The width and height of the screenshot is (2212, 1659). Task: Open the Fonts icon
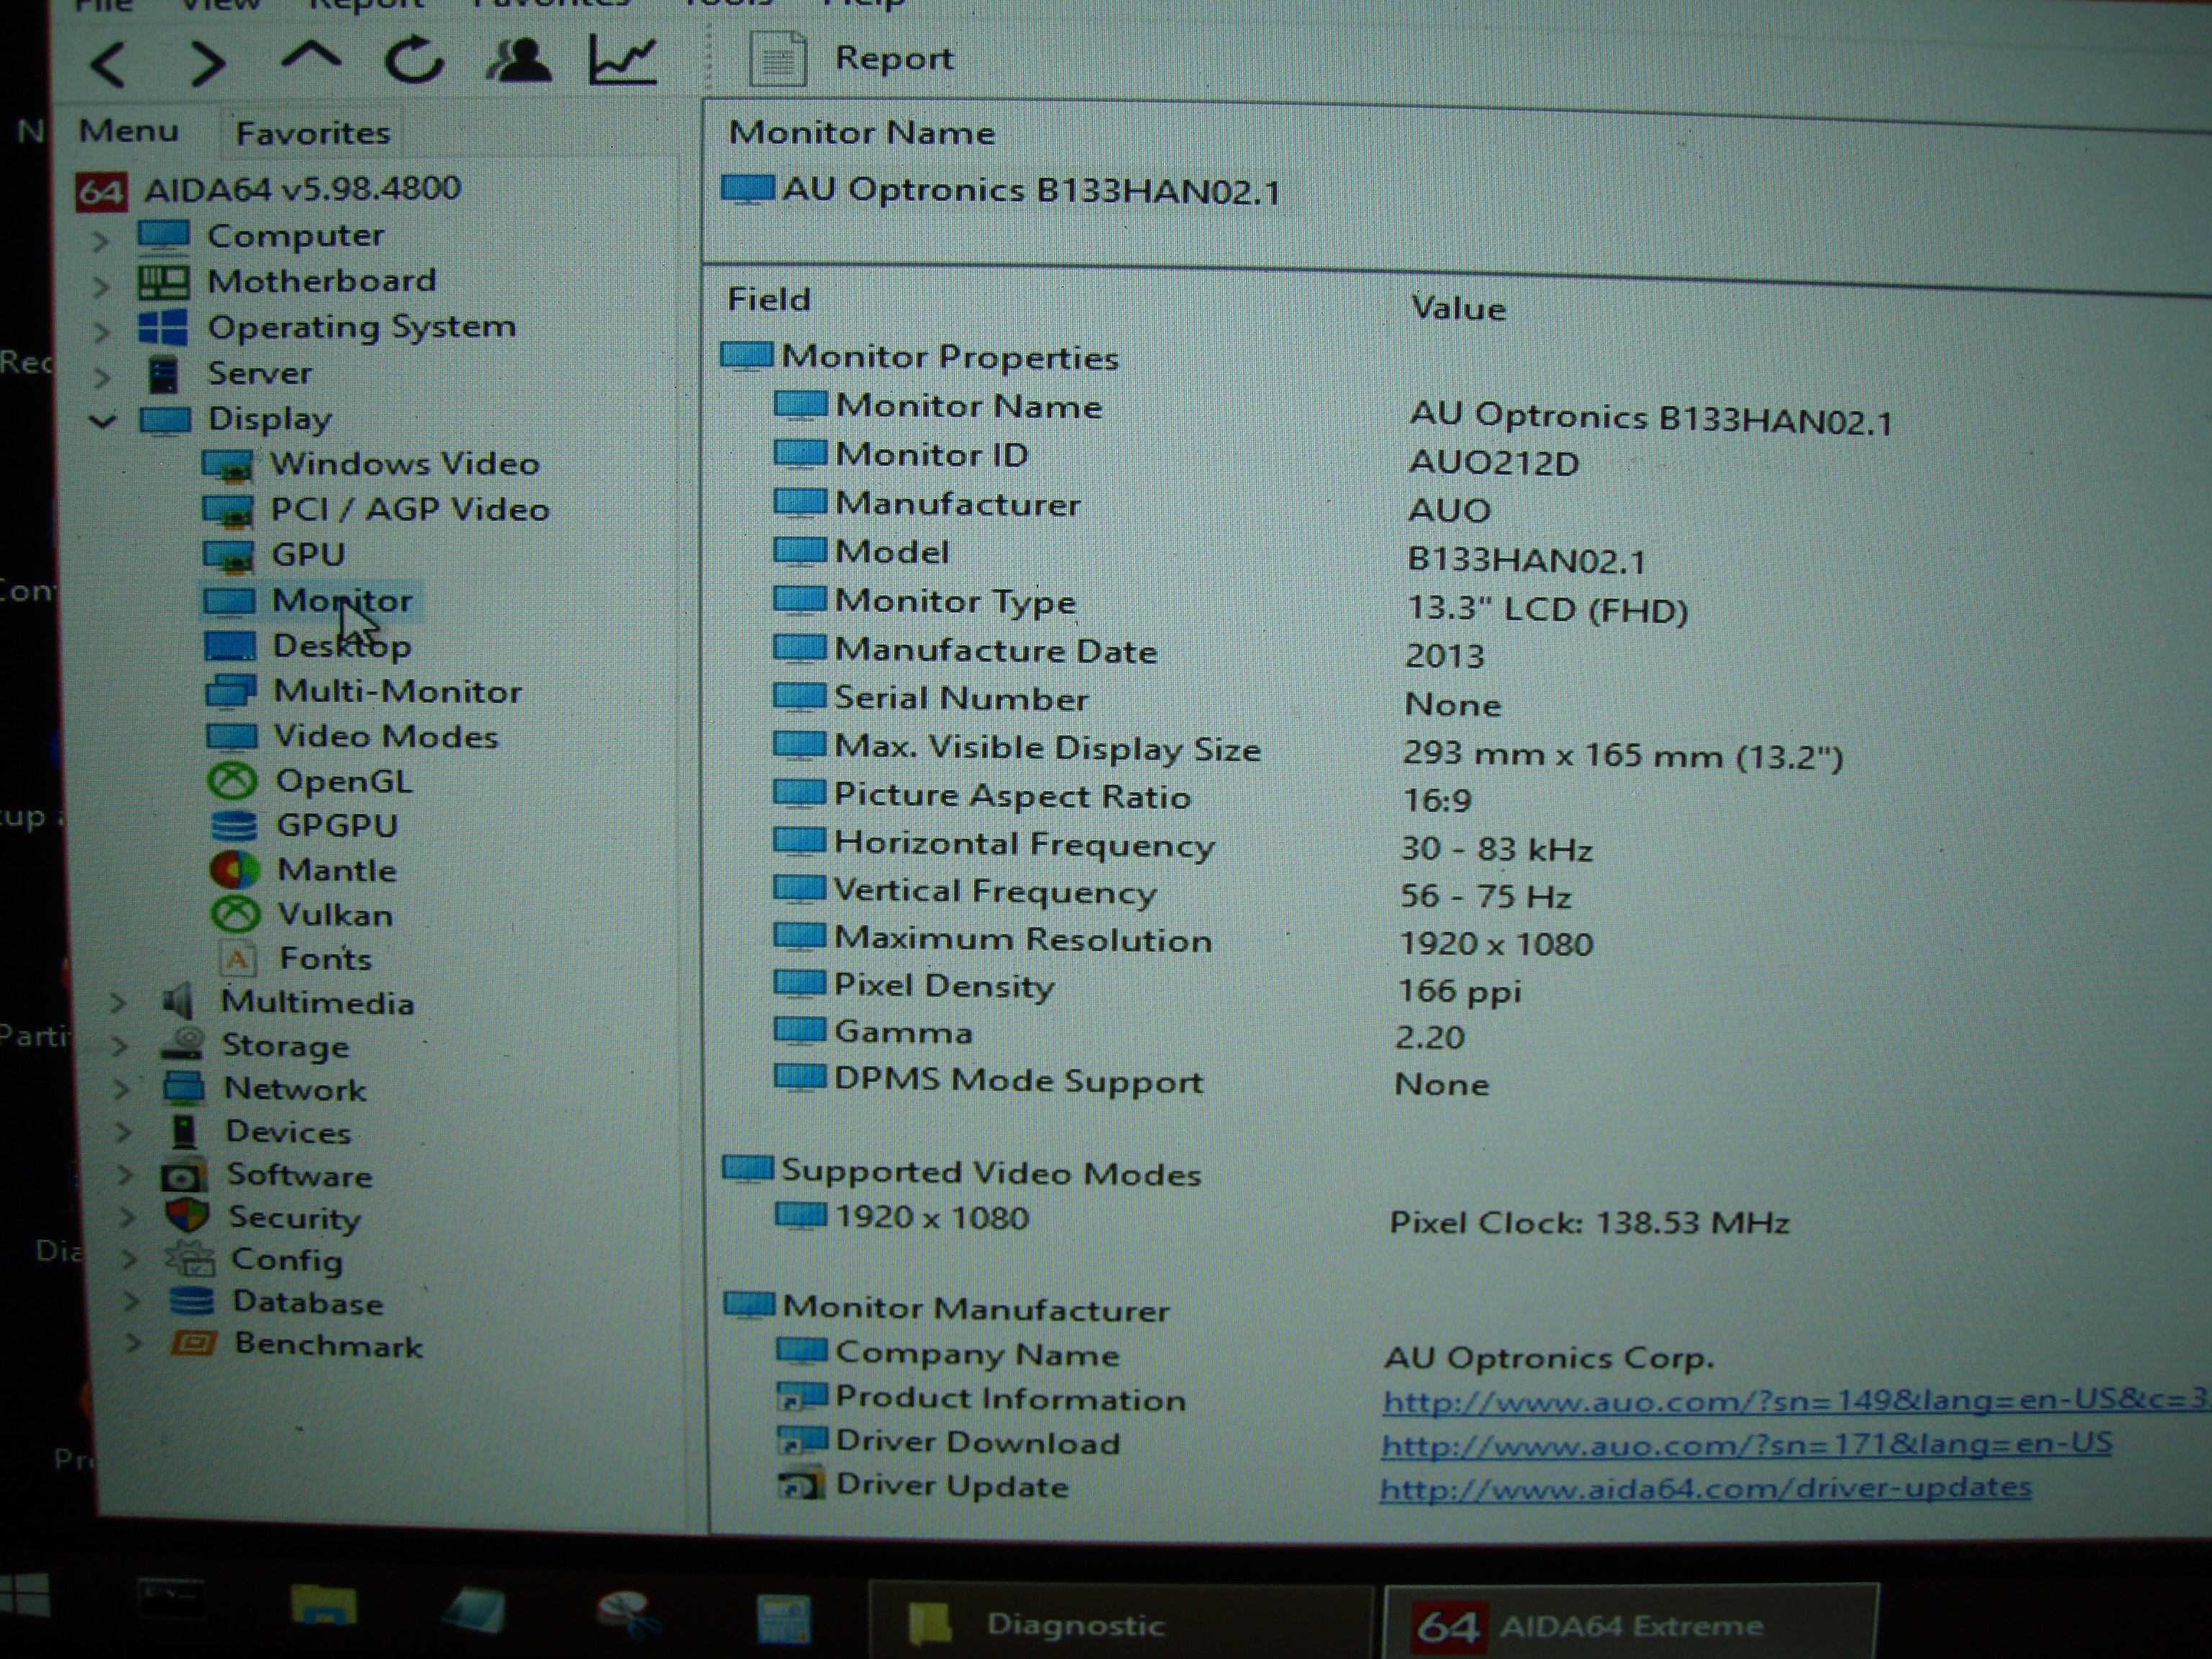coord(237,959)
